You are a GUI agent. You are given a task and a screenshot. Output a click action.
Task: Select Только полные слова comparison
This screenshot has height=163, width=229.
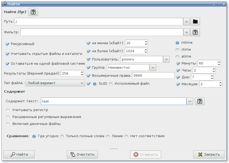coord(62,137)
